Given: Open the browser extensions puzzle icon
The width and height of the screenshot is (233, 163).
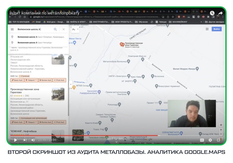Looking at the screenshot, I should [x=208, y=17].
